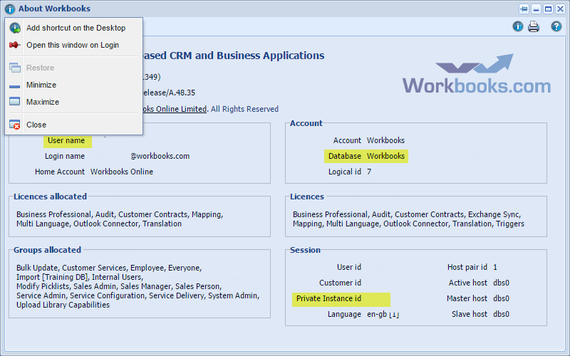This screenshot has width=570, height=356.
Task: Click the Licences allocated section heading
Action: coord(50,197)
